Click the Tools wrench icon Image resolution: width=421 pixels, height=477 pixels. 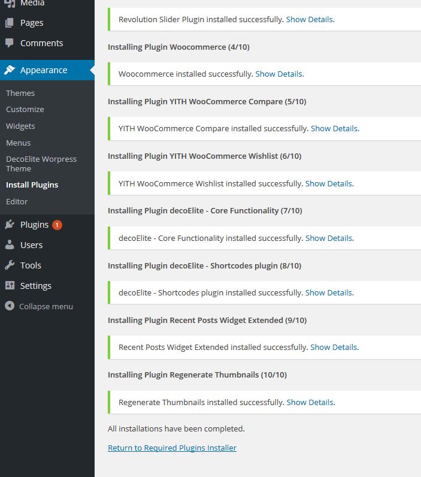[10, 265]
